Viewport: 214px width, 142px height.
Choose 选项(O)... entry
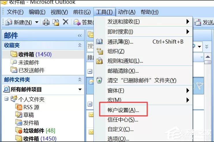[143, 138]
